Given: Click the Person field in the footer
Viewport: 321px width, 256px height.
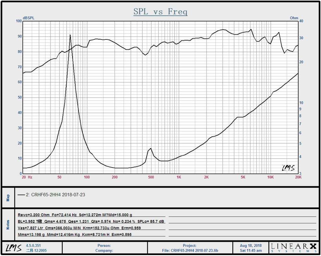Looking at the screenshot, I should tap(104, 246).
